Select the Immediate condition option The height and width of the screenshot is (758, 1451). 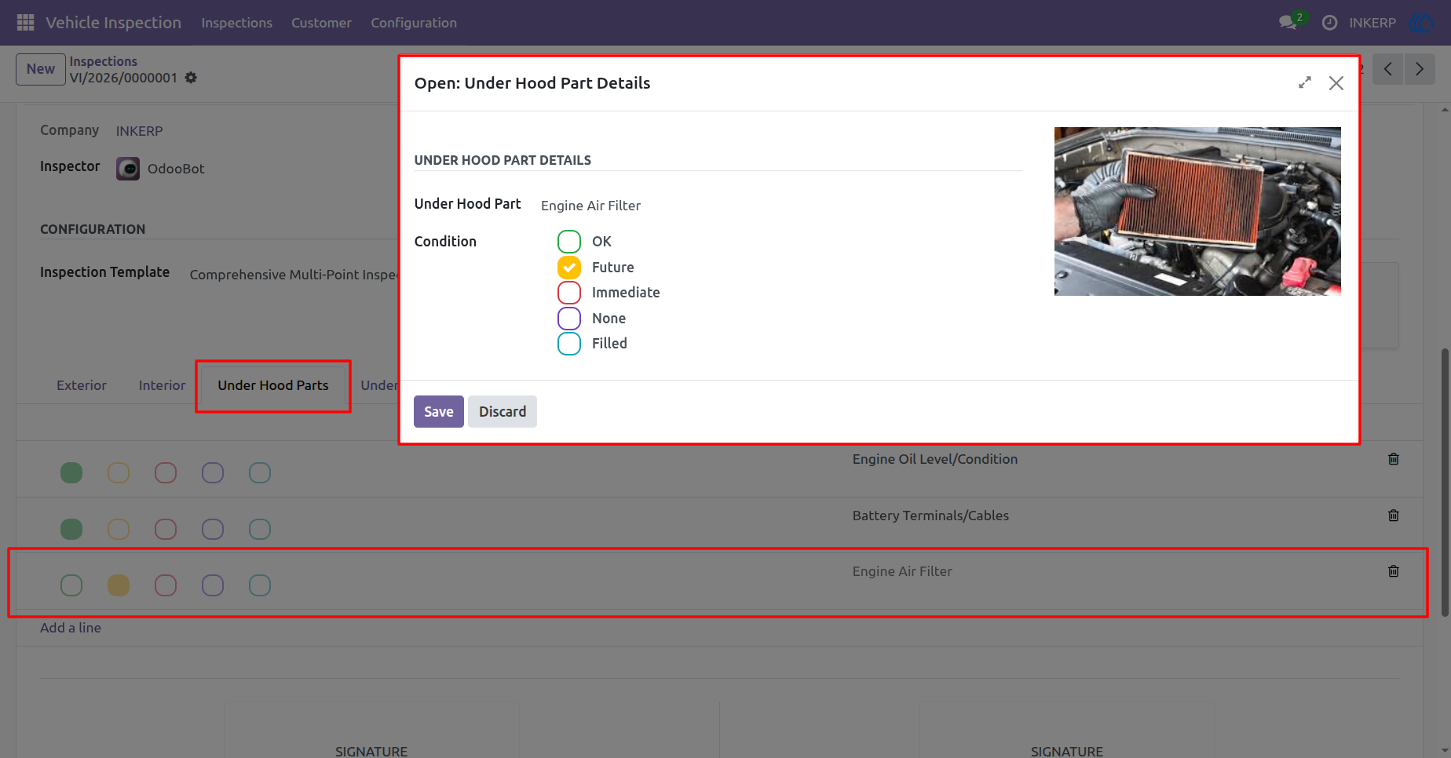point(569,293)
